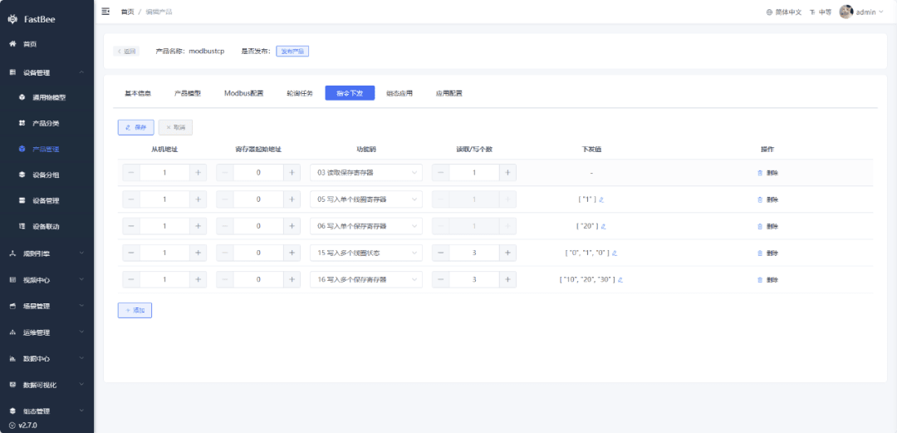This screenshot has height=433, width=897.
Task: Open function code dropdown showing 06 写入单个保存寄存器
Action: 366,226
